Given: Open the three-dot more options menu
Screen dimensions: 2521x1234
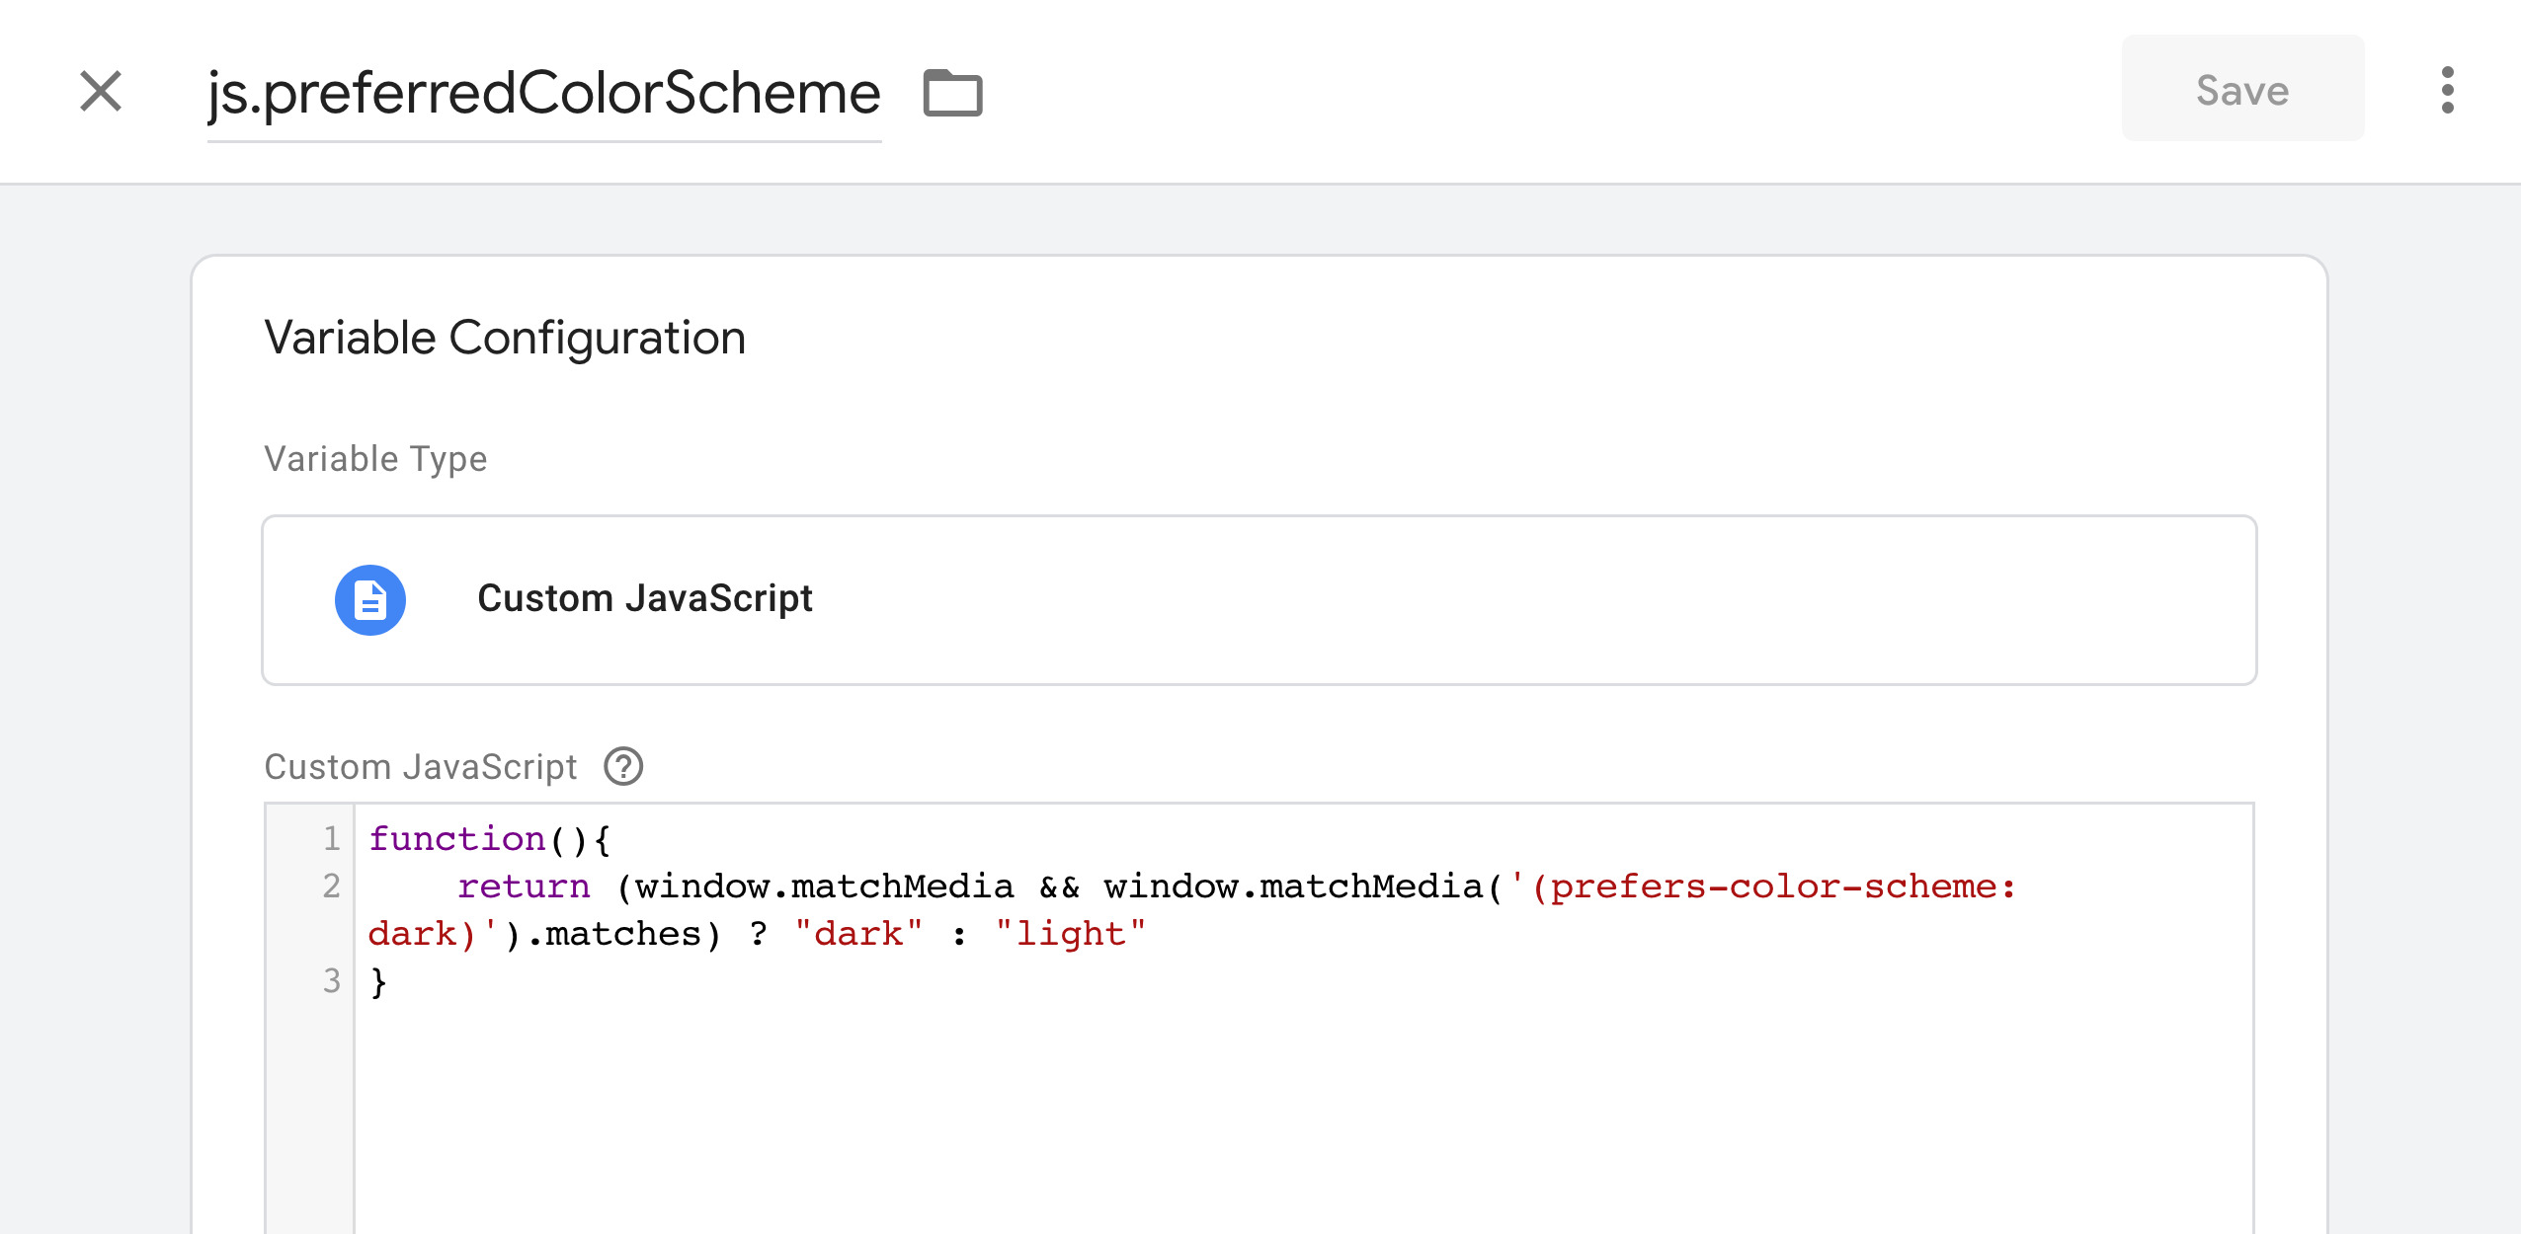Looking at the screenshot, I should click(x=2447, y=91).
